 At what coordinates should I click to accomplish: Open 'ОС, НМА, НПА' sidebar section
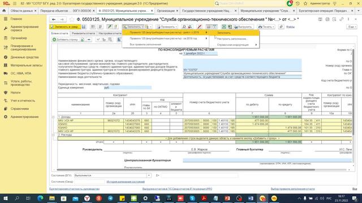tap(21, 73)
